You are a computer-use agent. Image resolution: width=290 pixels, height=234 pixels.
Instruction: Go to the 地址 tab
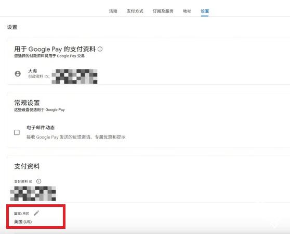pyautogui.click(x=187, y=11)
